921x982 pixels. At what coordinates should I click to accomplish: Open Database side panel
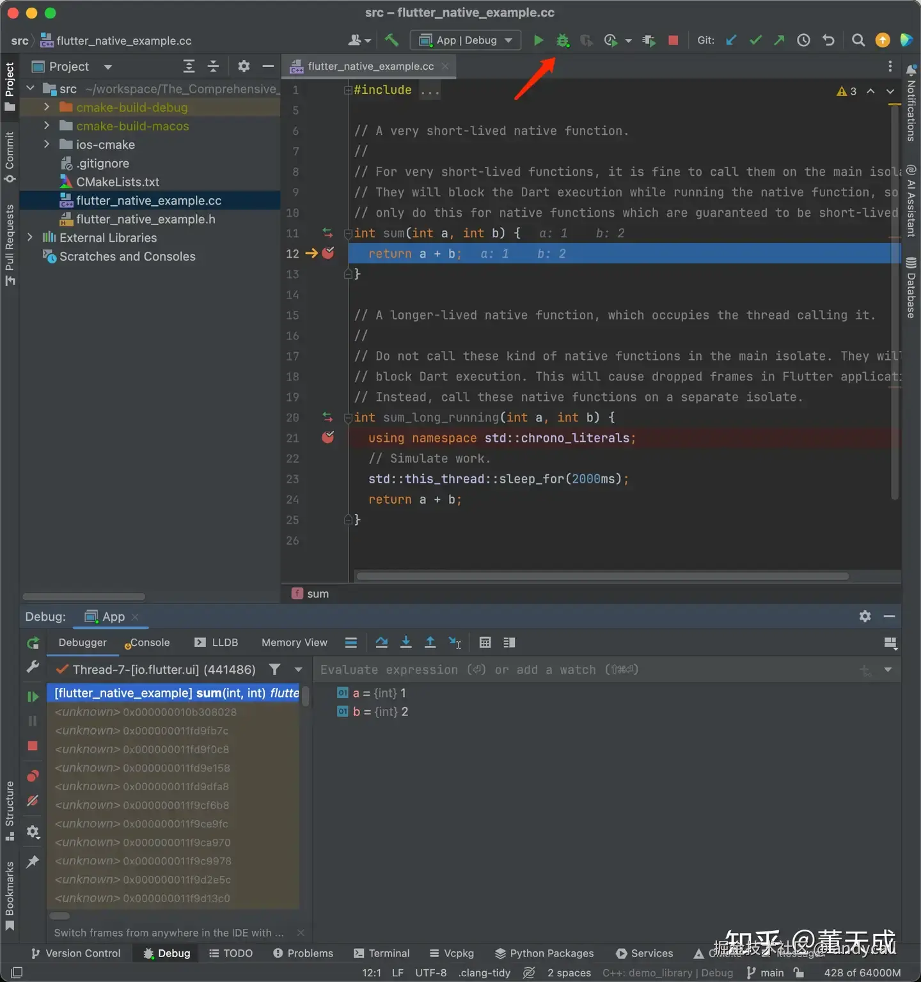pyautogui.click(x=911, y=287)
